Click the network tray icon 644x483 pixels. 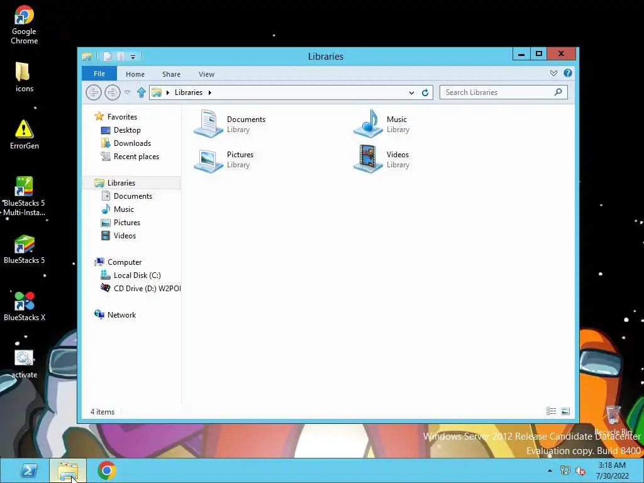coord(565,470)
